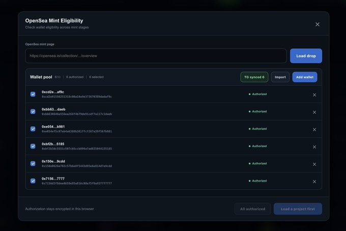This screenshot has width=346, height=231.
Task: Click the 0x7156...7777 wallet name
Action: (x=53, y=178)
